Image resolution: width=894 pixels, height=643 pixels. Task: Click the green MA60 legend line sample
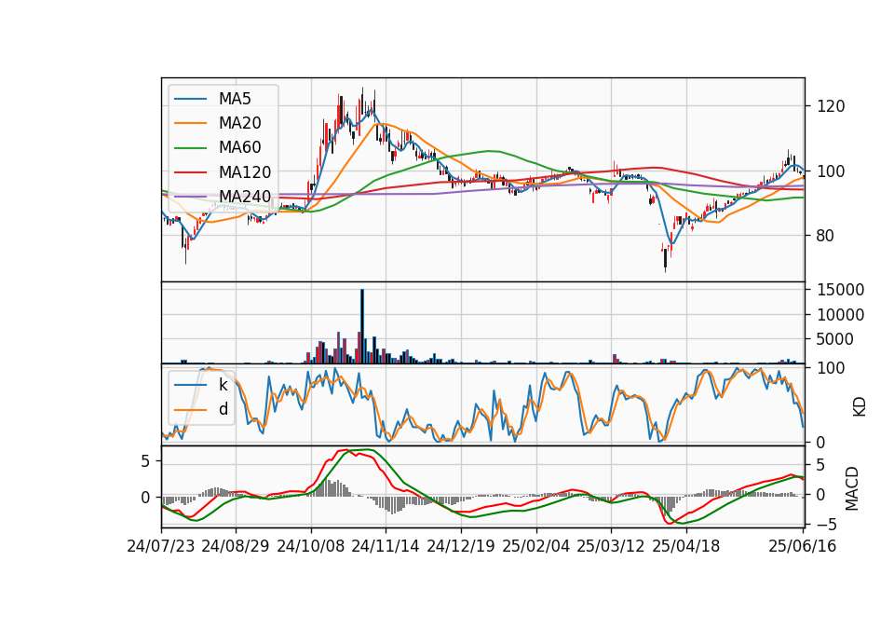click(x=190, y=148)
